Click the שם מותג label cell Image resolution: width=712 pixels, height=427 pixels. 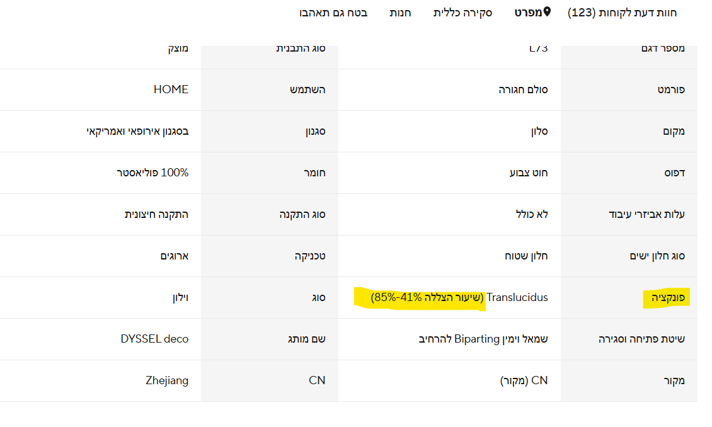pyautogui.click(x=307, y=339)
